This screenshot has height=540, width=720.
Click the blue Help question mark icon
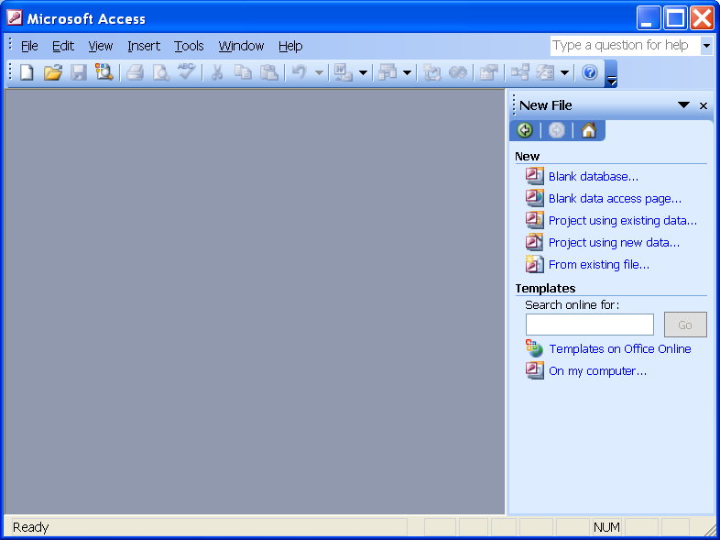coord(590,72)
